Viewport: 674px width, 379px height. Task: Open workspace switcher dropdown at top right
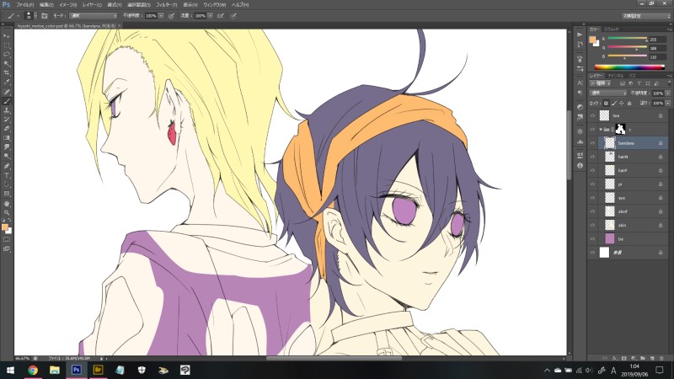[x=646, y=16]
